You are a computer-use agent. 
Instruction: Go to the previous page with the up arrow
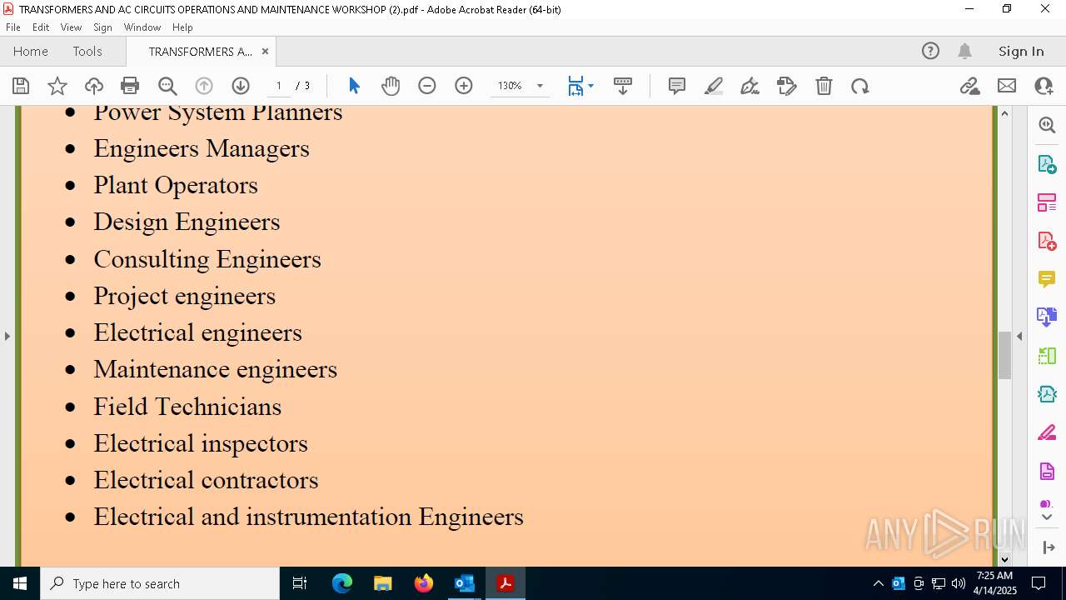pos(204,86)
